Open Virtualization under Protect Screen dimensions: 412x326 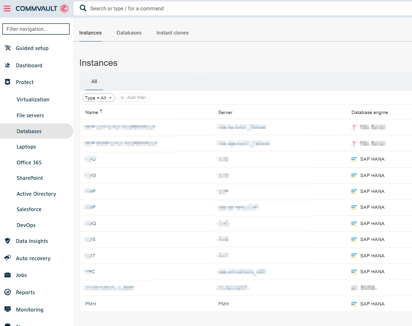33,100
